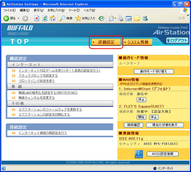Click the BUFFALO logo
The height and width of the screenshot is (172, 191).
pyautogui.click(x=20, y=28)
